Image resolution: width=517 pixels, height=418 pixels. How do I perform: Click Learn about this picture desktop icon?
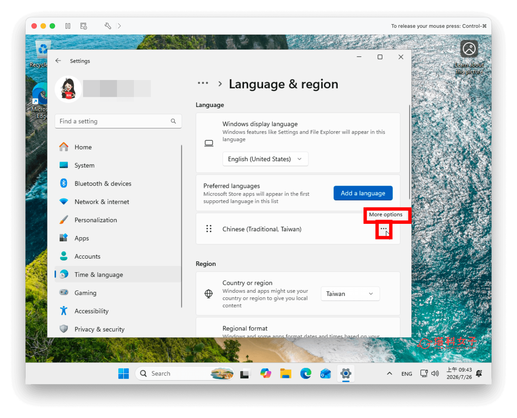pos(469,57)
